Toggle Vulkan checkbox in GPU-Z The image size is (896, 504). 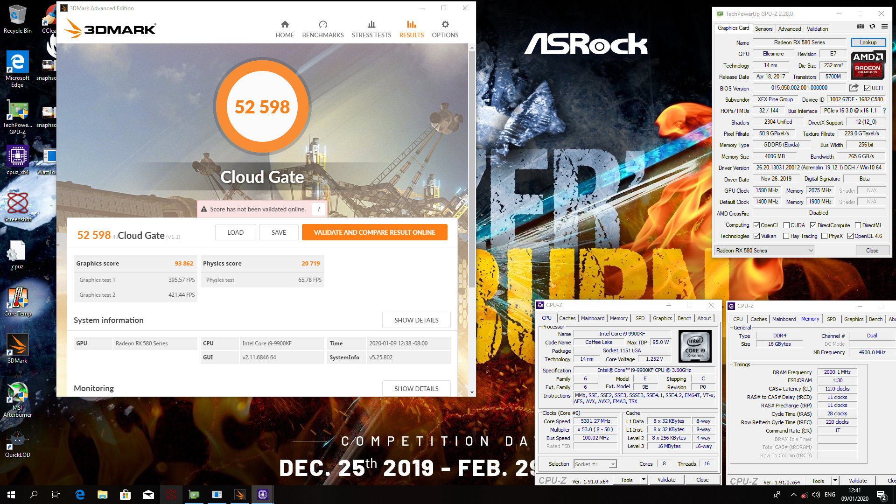point(756,236)
